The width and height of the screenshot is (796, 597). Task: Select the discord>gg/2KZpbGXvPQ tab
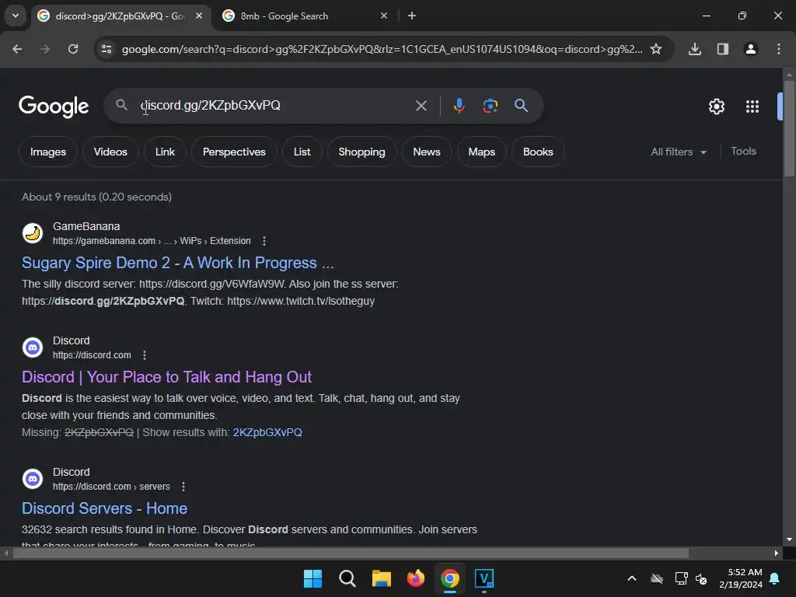[x=120, y=16]
